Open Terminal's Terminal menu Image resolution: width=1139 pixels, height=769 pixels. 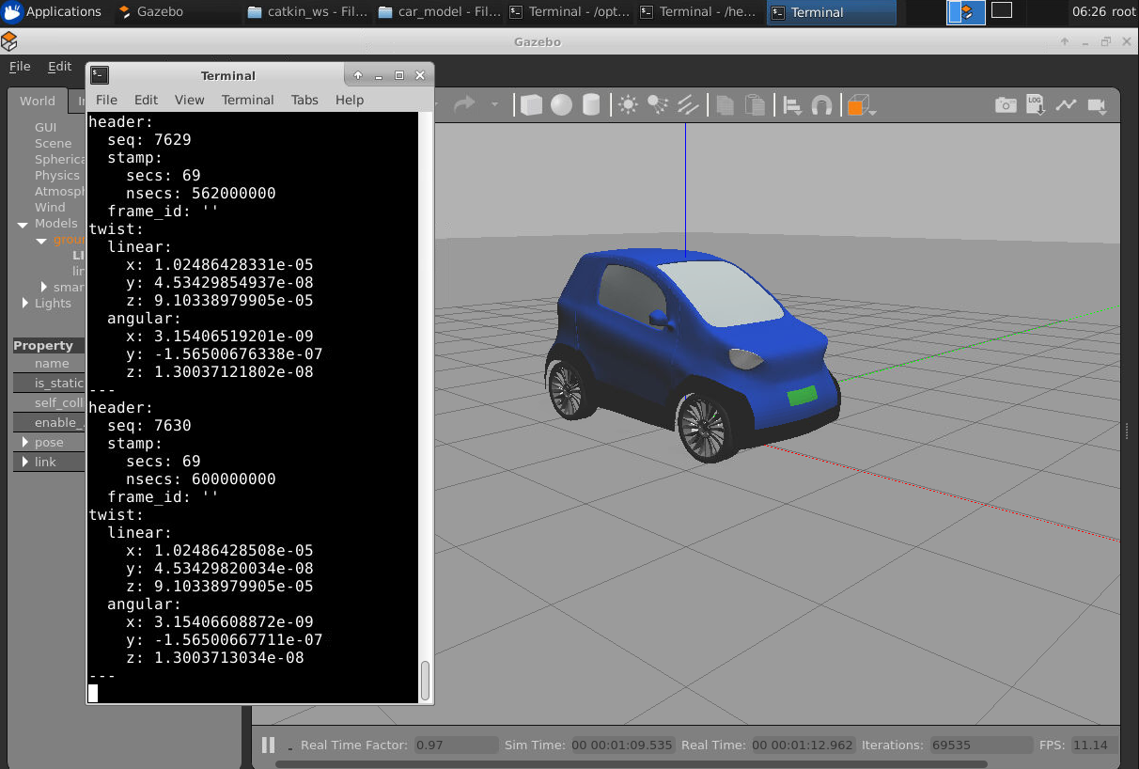pos(248,100)
